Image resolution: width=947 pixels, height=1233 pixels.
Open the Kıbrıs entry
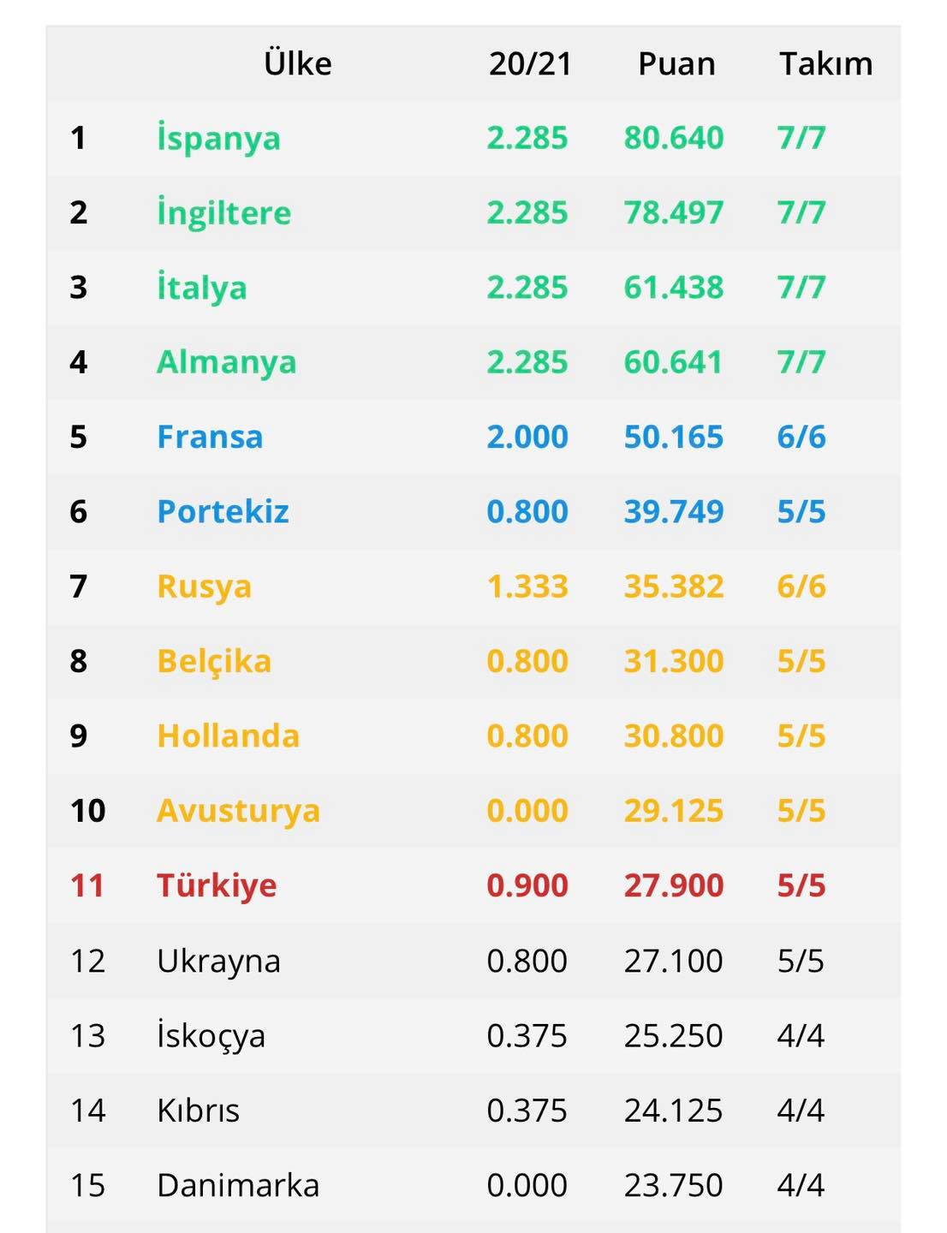198,1111
